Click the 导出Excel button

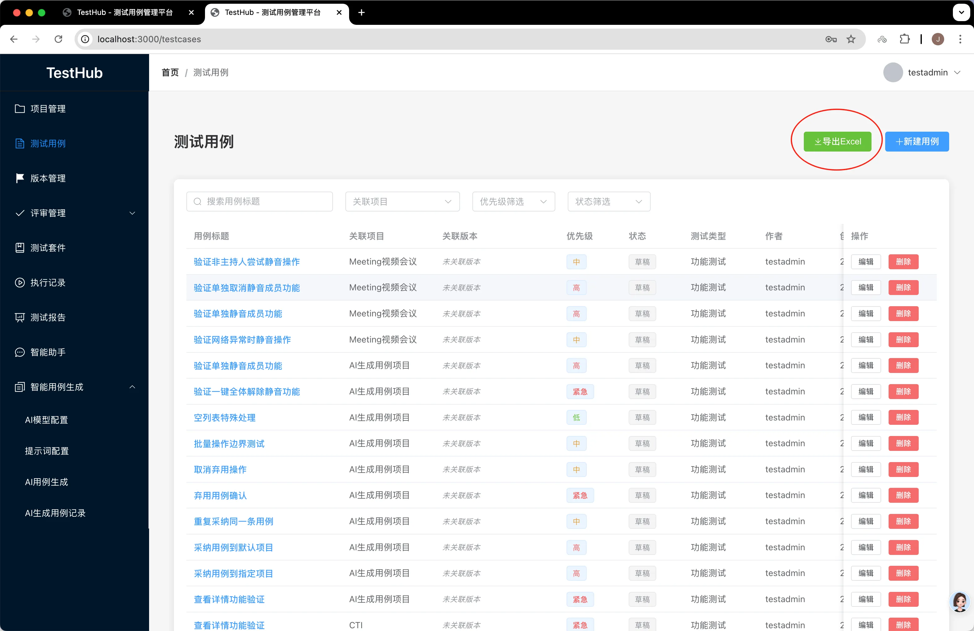point(837,142)
